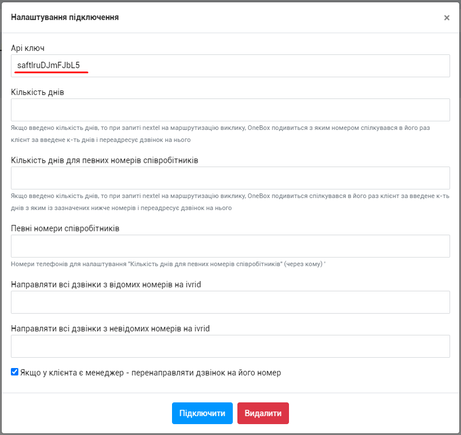
Task: Click the Api ключ input field
Action: pos(229,66)
